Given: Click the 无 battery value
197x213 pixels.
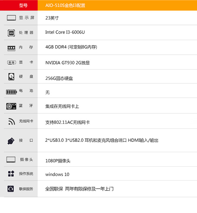Looking at the screenshot, I should pyautogui.click(x=48, y=92).
